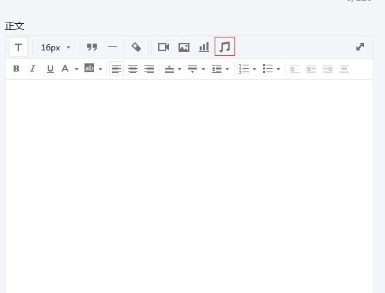Insert a bar chart poll
385x293 pixels.
[204, 47]
